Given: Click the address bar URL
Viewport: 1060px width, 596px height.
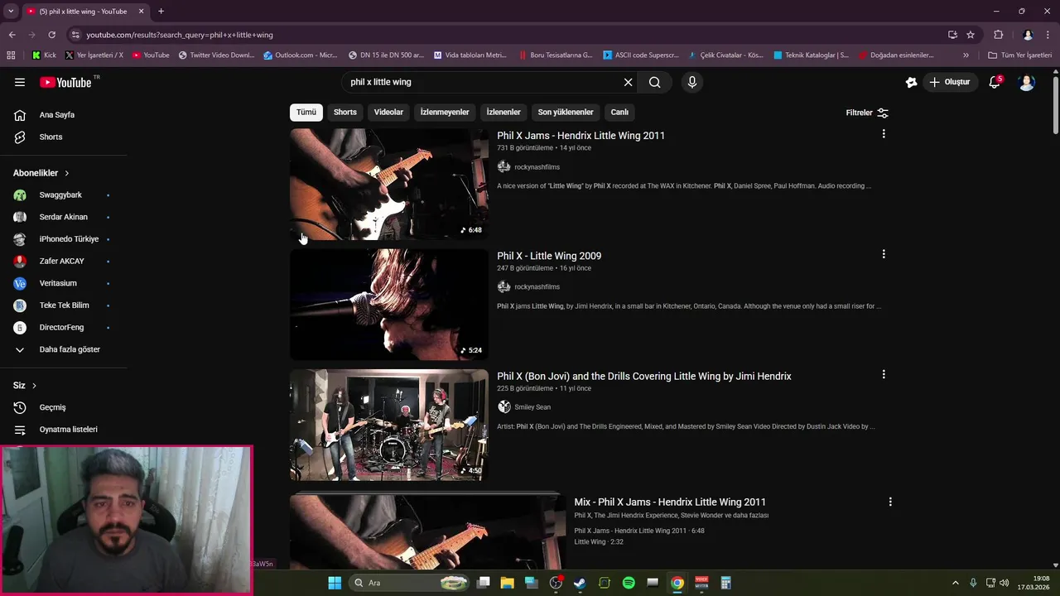Looking at the screenshot, I should point(180,35).
